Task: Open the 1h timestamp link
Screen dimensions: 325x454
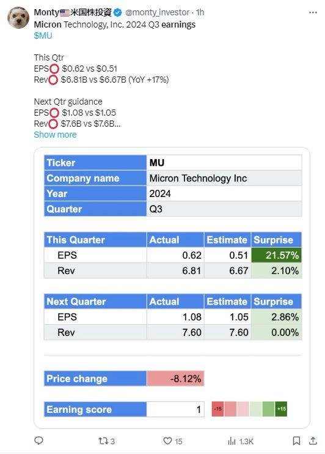Action: coord(200,12)
